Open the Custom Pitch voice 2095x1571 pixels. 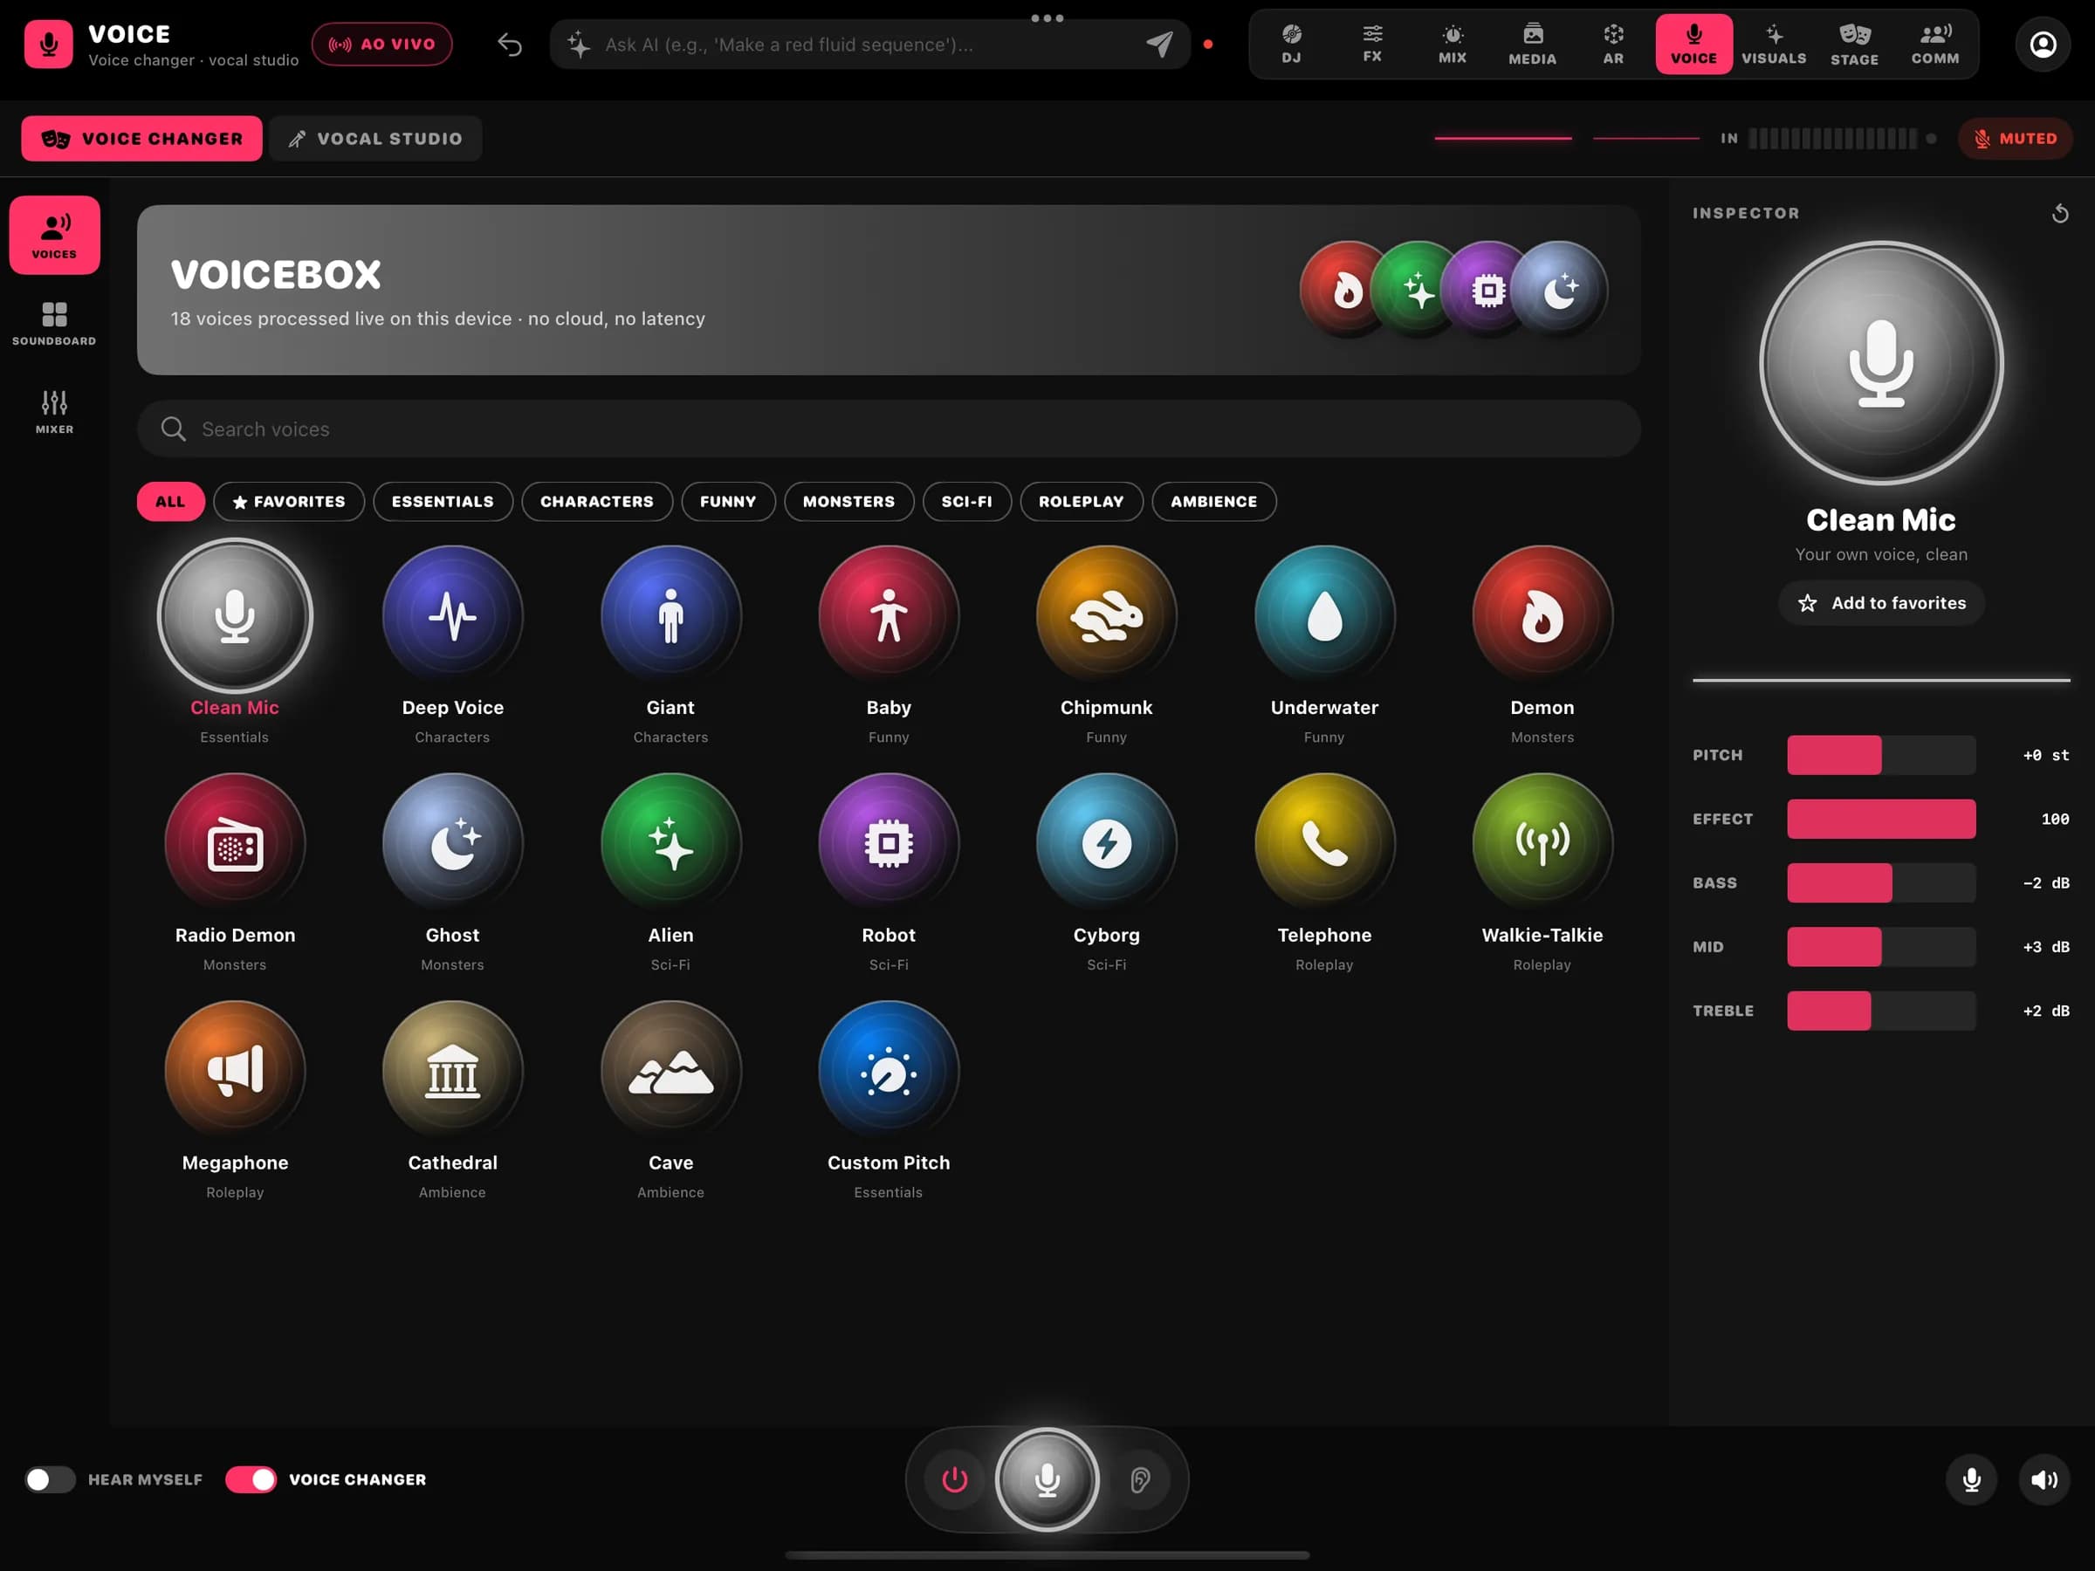point(889,1070)
